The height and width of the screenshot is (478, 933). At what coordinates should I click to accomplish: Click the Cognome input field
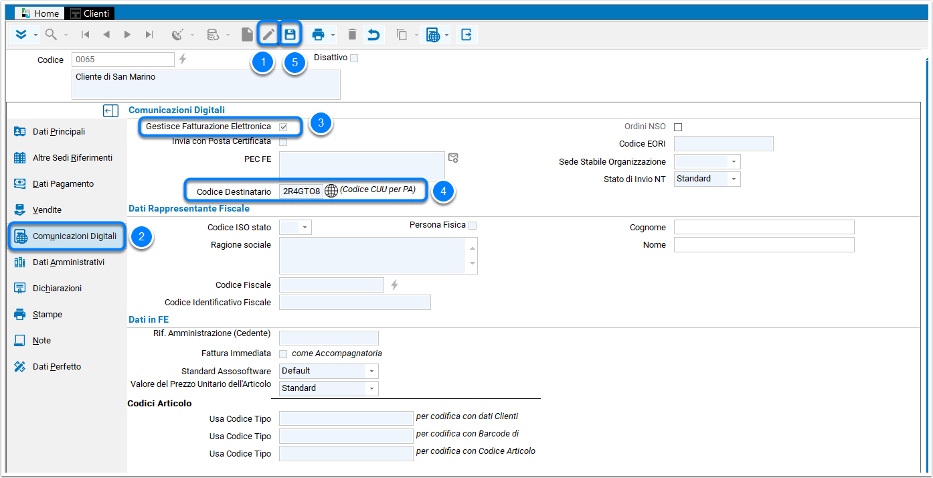point(764,227)
